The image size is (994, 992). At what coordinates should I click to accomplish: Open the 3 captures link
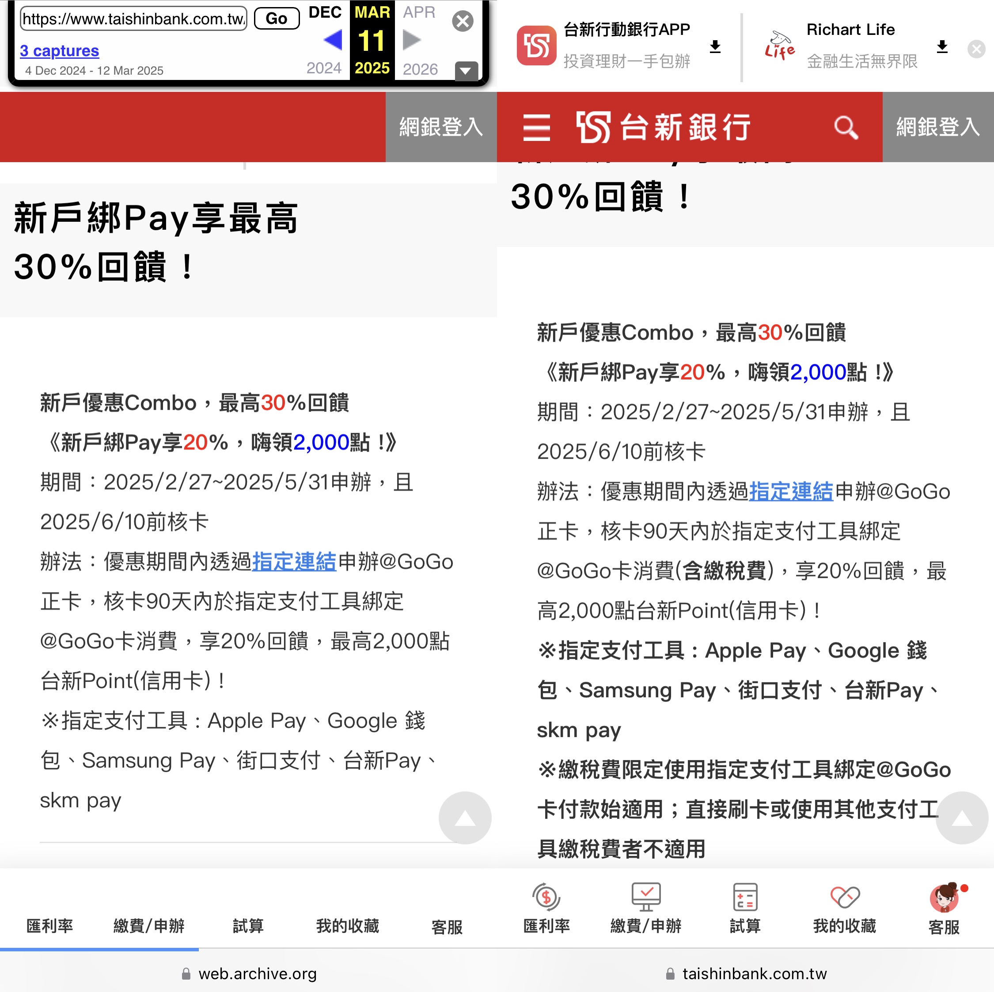[x=59, y=50]
